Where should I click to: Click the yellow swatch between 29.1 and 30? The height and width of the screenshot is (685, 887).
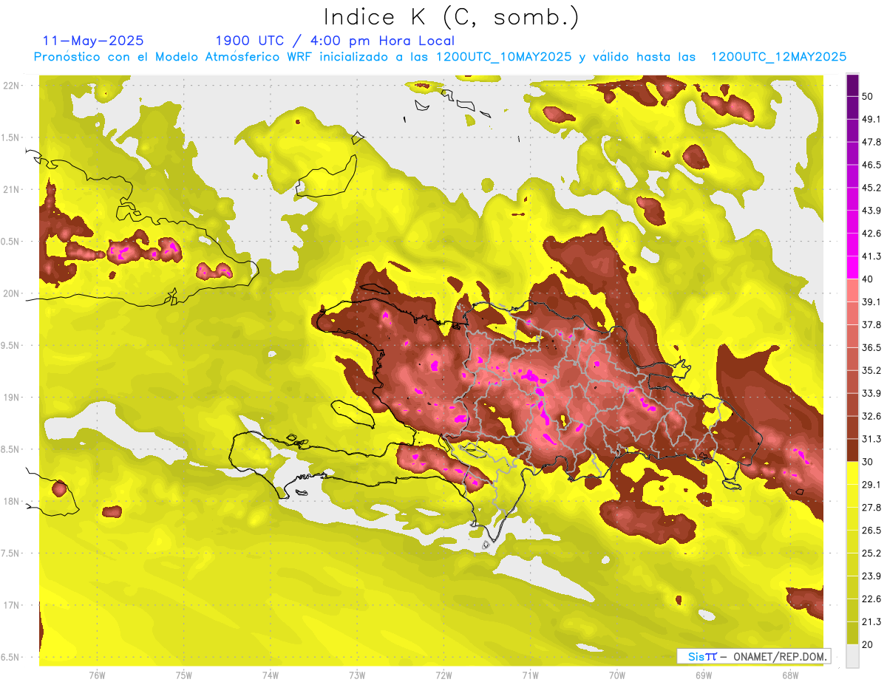pyautogui.click(x=852, y=474)
